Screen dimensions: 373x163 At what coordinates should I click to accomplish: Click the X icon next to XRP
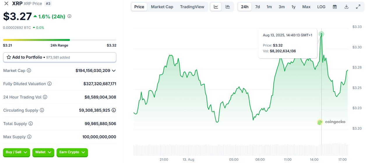tap(6, 3)
